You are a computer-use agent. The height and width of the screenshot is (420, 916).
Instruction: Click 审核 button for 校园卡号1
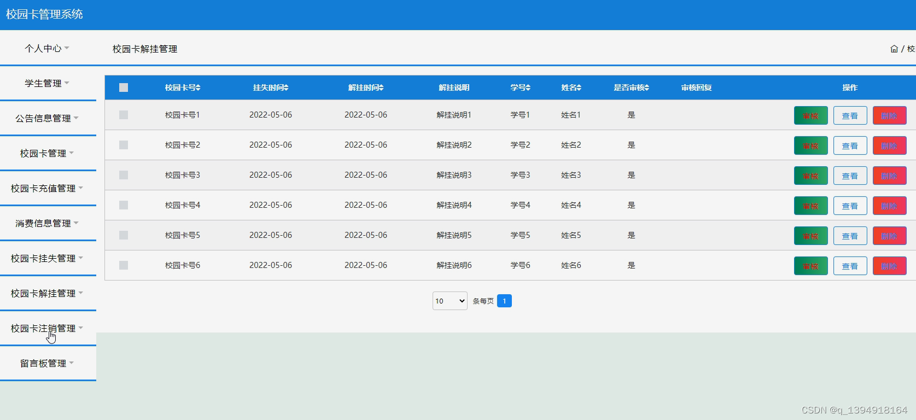810,115
